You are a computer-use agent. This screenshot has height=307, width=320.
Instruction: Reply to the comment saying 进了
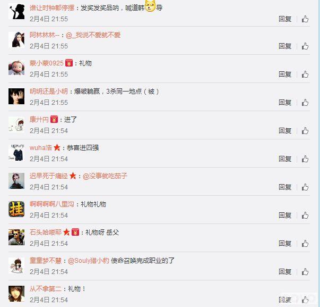(x=285, y=131)
